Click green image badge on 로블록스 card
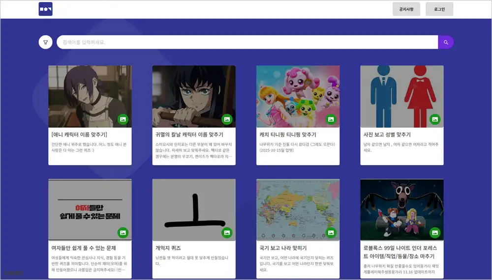492x280 pixels. 435,233
